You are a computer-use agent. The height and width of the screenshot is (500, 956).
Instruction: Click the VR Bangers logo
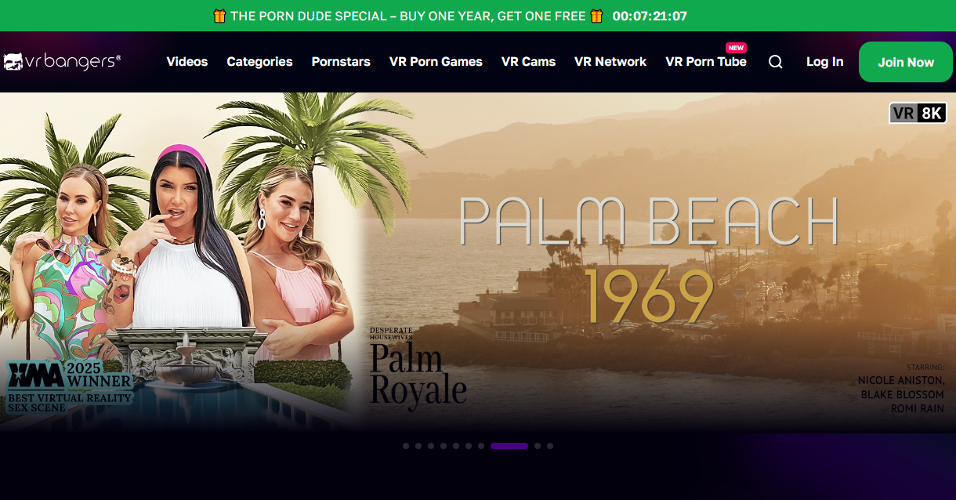pos(62,61)
